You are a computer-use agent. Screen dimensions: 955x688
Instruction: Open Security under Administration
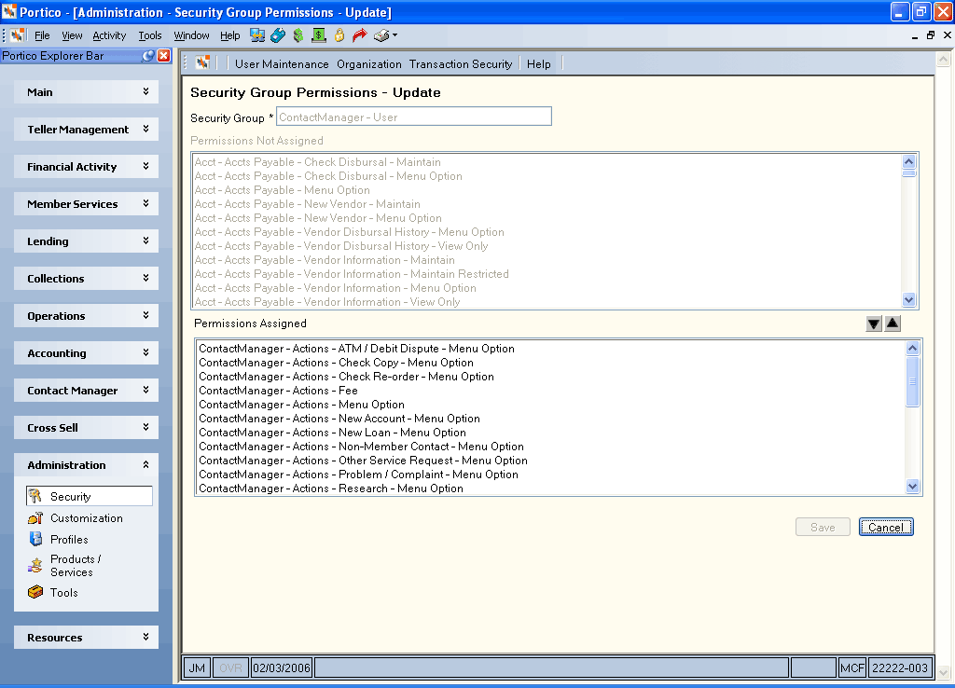click(89, 496)
